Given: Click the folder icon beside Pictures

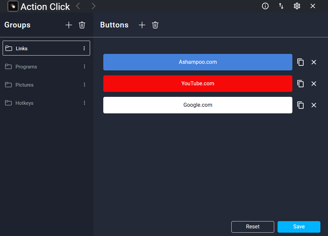Looking at the screenshot, I should click(8, 85).
